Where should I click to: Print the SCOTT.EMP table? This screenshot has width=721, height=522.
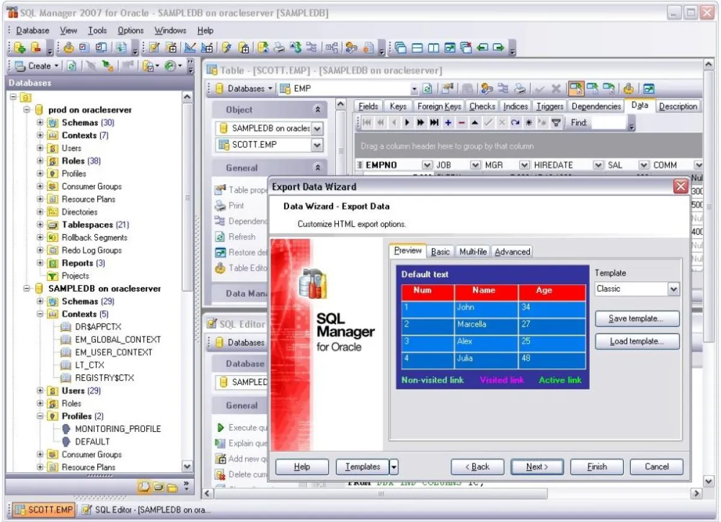[x=237, y=205]
